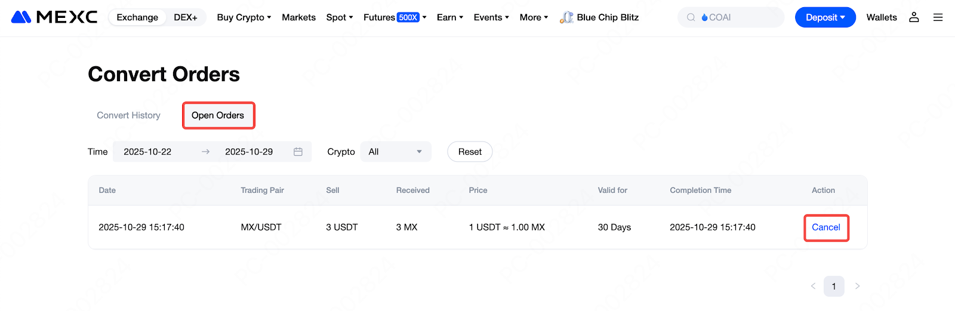Select the Open Orders tab
Viewport: 955px width, 311px height.
click(218, 115)
